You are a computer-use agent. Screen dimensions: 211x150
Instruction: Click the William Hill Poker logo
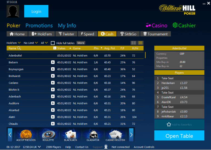coord(177,10)
